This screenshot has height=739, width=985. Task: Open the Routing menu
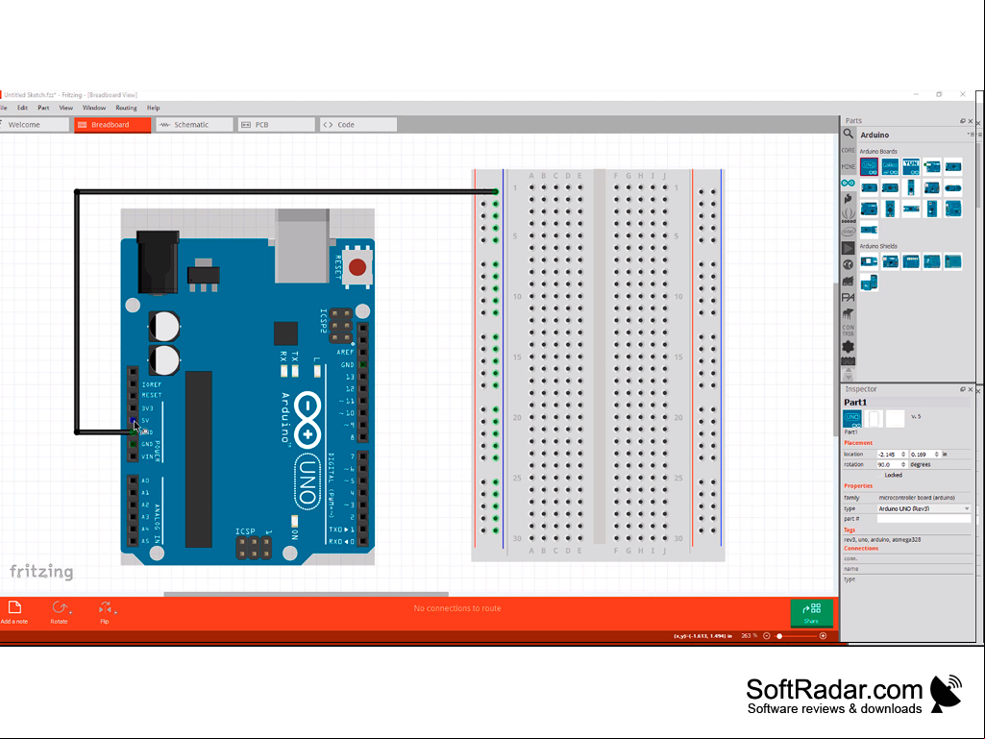coord(126,108)
